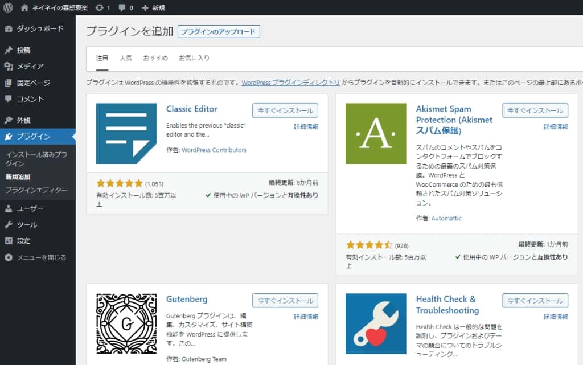Click the ダッシュボード gauge icon
Image resolution: width=583 pixels, height=365 pixels.
click(9, 28)
